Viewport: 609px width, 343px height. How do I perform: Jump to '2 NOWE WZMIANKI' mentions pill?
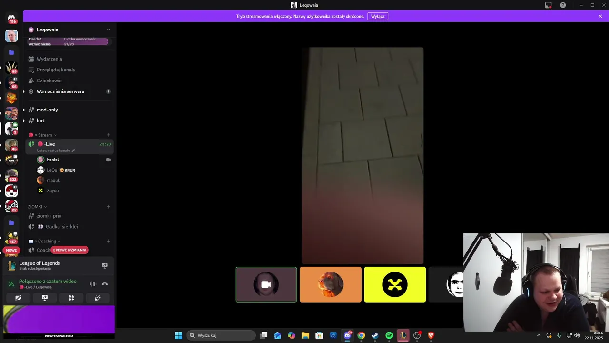pyautogui.click(x=69, y=250)
